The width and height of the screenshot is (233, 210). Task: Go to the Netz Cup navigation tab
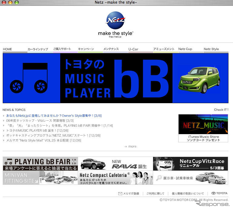pos(185,49)
